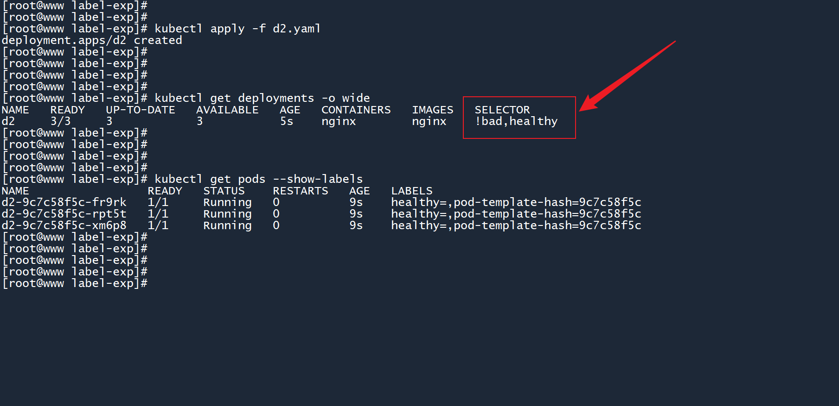Click the AVAILABLE column header
The image size is (839, 406).
tap(227, 110)
